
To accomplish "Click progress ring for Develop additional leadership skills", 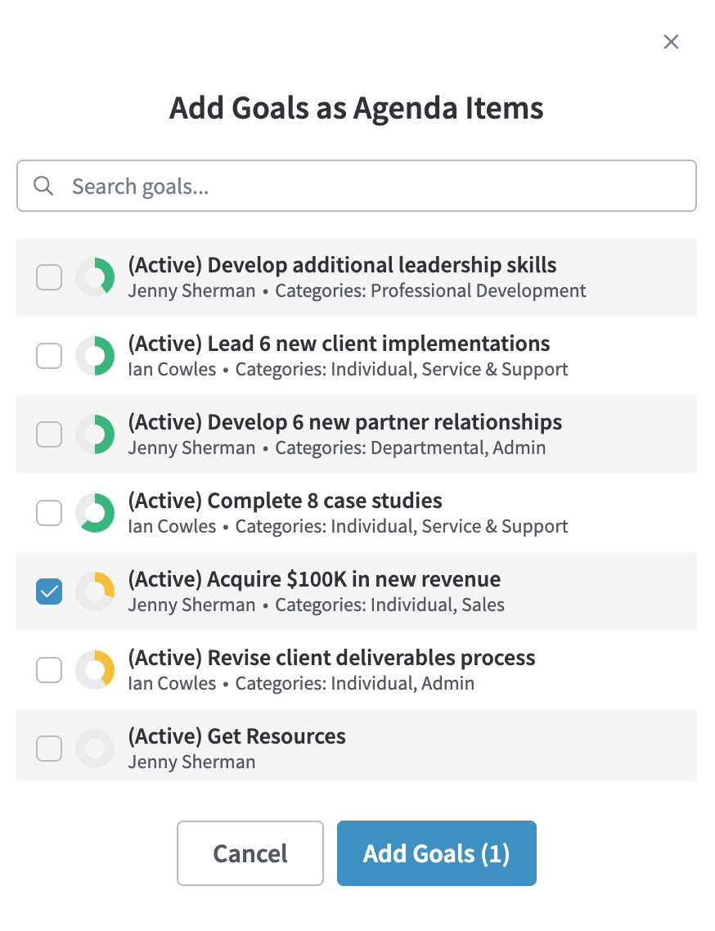I will (x=95, y=278).
